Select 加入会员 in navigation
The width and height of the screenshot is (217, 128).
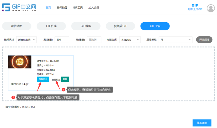pyautogui.click(x=94, y=8)
